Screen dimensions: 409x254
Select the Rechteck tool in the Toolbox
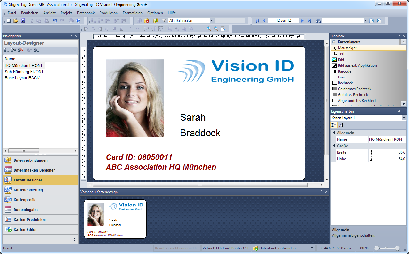click(369, 83)
